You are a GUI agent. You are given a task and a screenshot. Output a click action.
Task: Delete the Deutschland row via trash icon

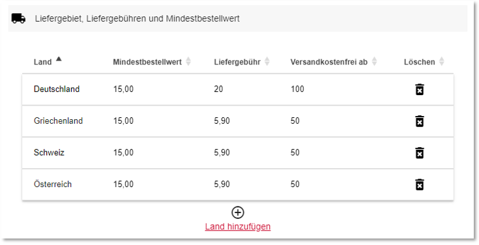420,89
